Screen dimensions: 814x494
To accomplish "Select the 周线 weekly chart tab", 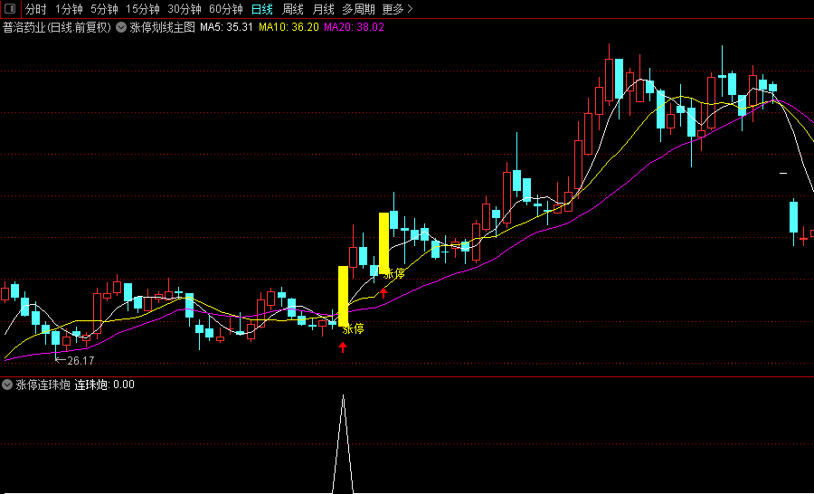I will pyautogui.click(x=293, y=9).
